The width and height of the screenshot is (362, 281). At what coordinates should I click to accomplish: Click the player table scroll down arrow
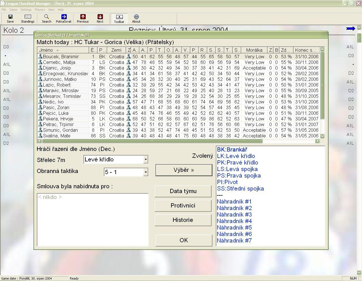tap(322, 136)
